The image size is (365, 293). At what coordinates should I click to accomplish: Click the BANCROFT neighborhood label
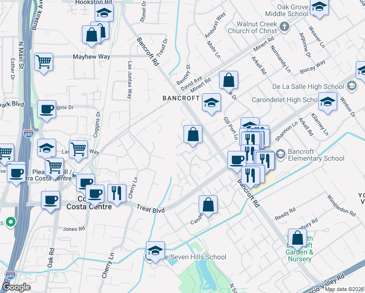(x=181, y=98)
